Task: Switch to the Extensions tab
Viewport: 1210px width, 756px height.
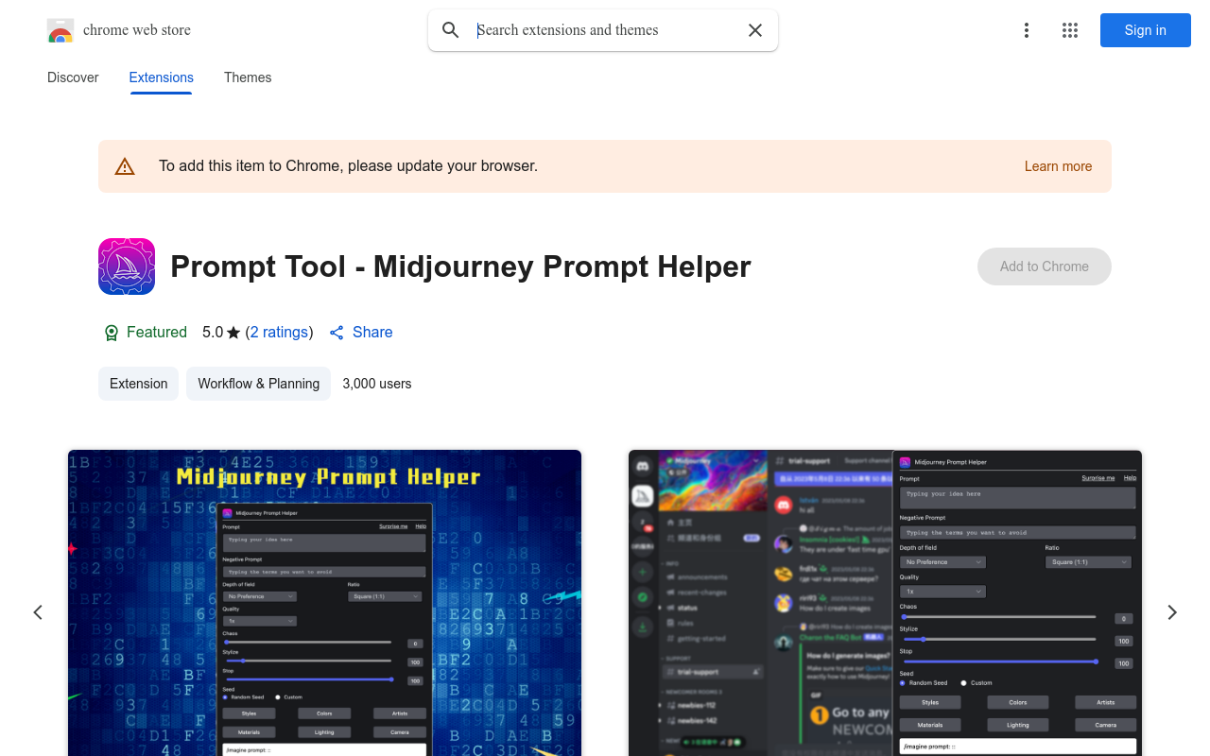Action: click(162, 77)
